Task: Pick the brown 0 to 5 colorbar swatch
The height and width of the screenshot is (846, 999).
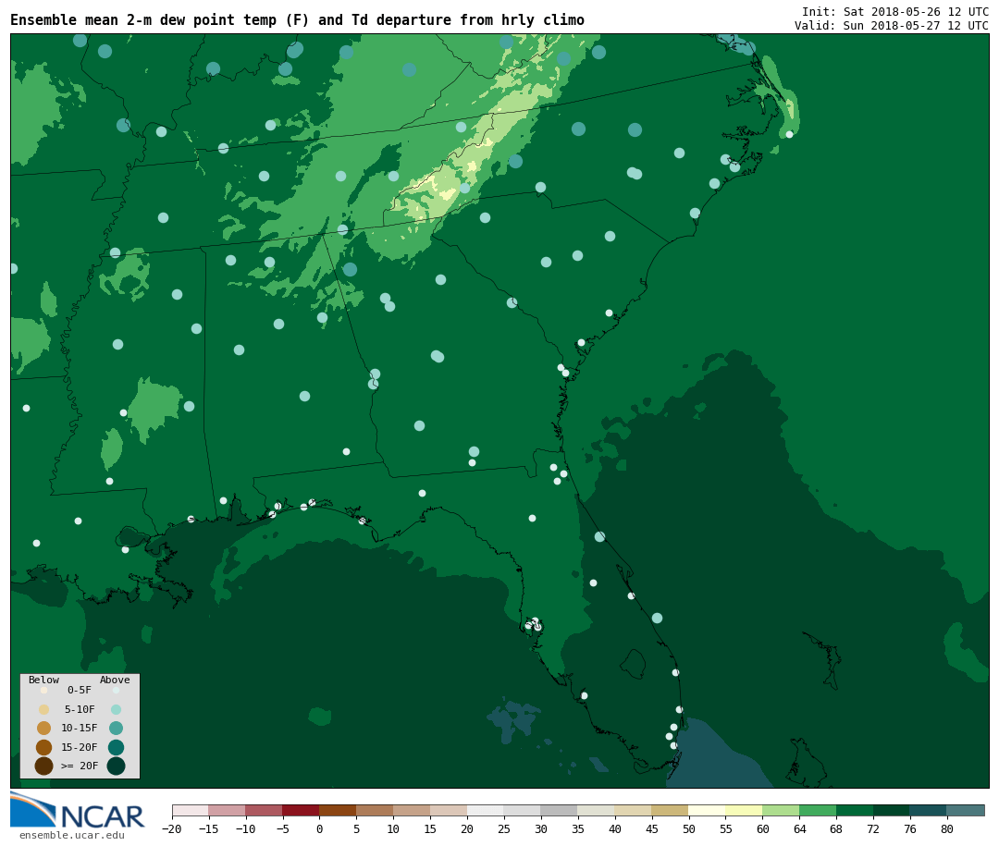Action: (339, 810)
